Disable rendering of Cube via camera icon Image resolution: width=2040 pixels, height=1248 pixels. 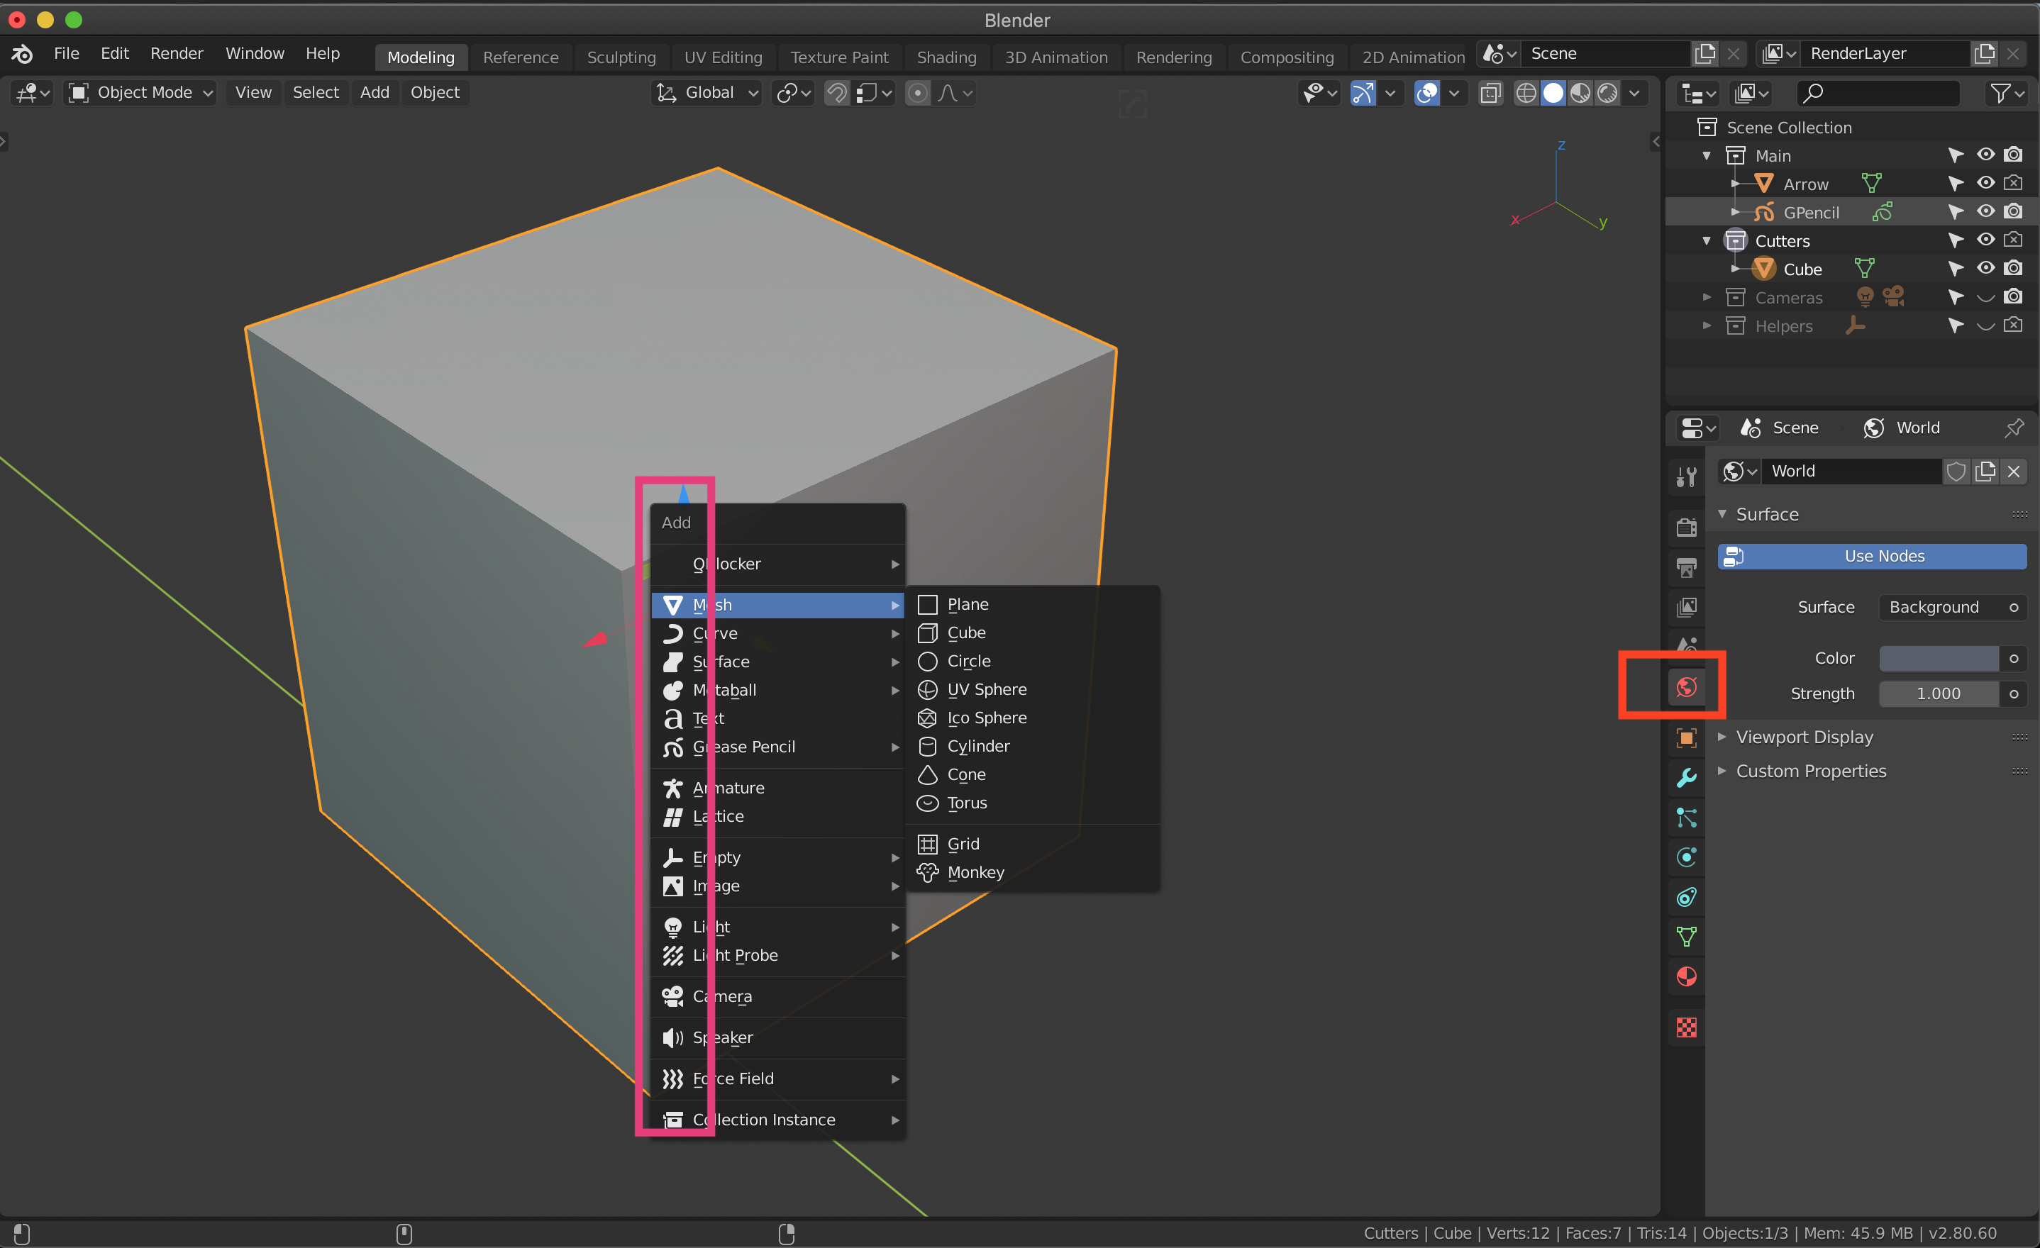2014,268
